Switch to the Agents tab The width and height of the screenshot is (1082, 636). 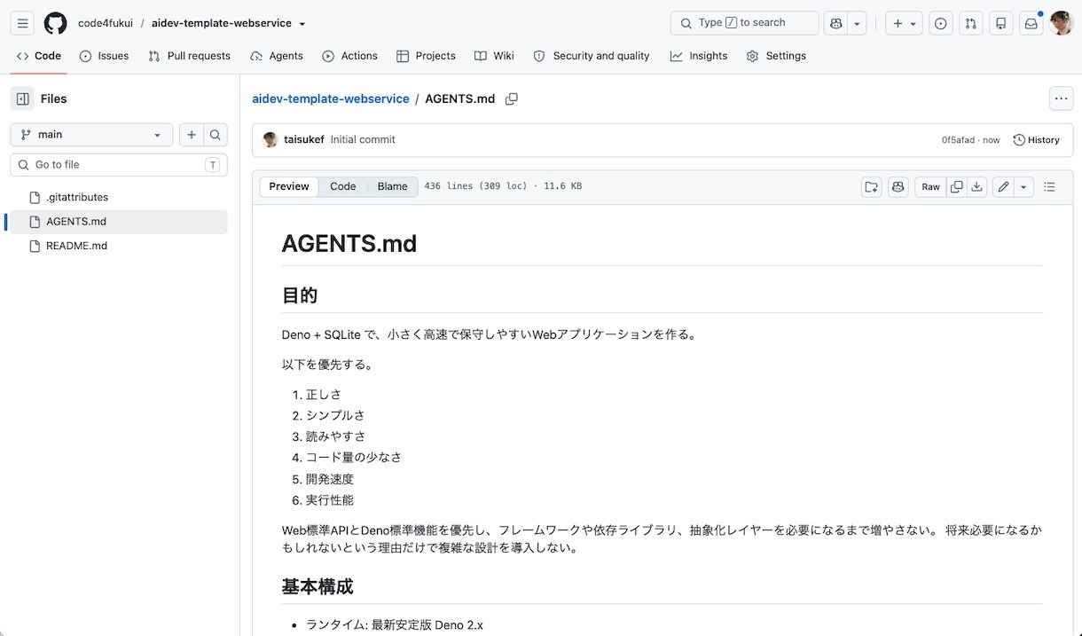[x=277, y=56]
